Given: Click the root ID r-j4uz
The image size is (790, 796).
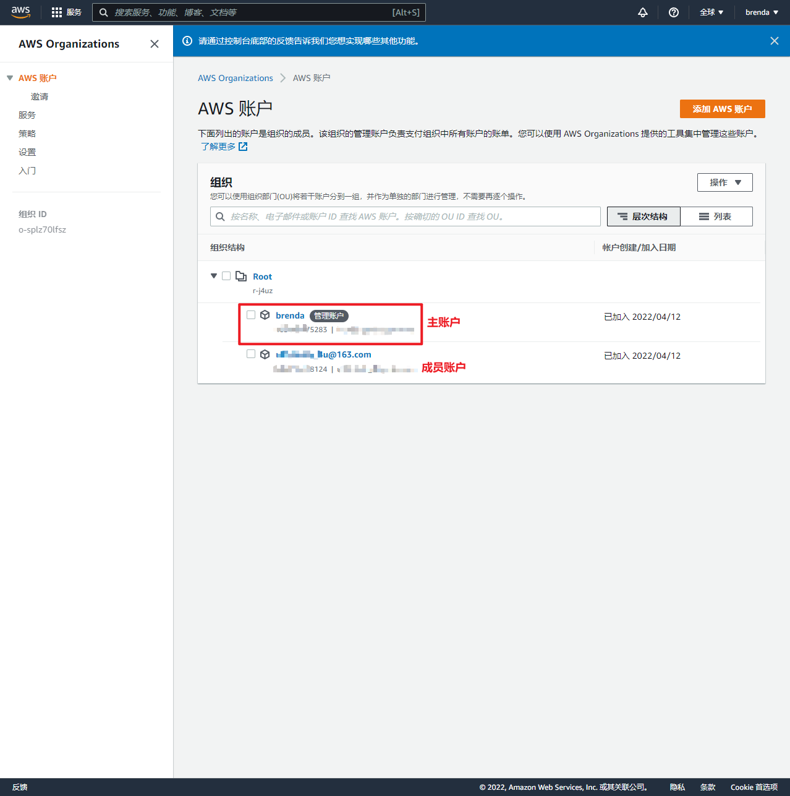Looking at the screenshot, I should (263, 291).
